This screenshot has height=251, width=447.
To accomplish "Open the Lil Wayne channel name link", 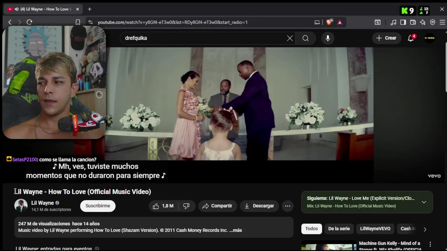I will [43, 203].
